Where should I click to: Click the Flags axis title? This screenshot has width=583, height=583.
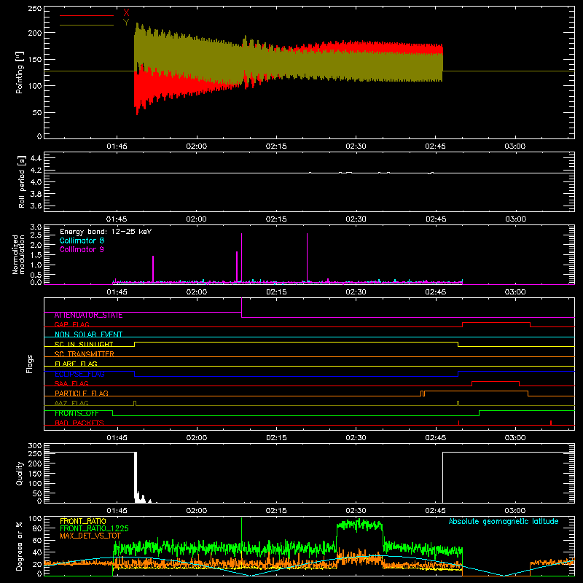pos(29,364)
